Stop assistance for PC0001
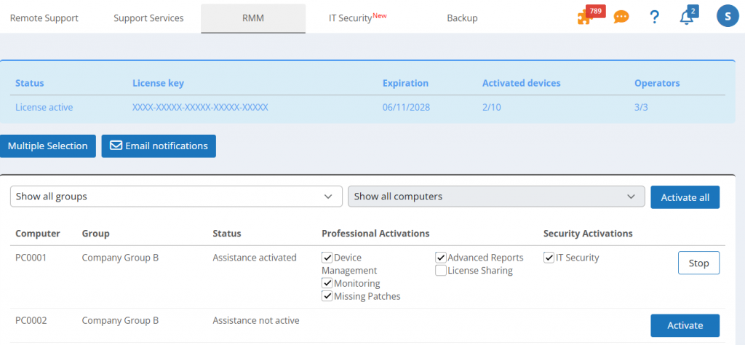 [698, 263]
